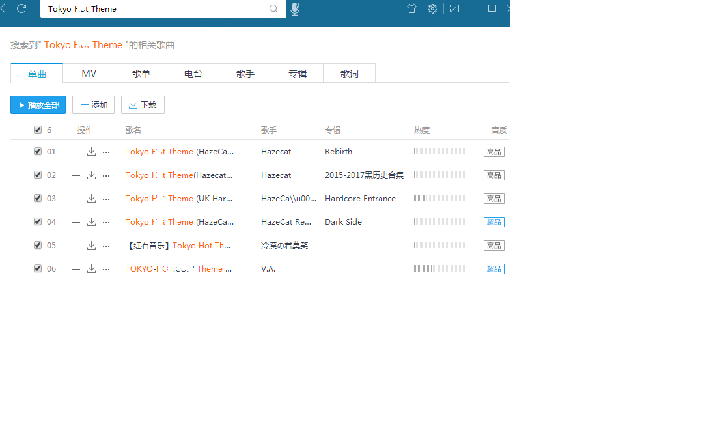Select the 单曲 tab

(36, 74)
